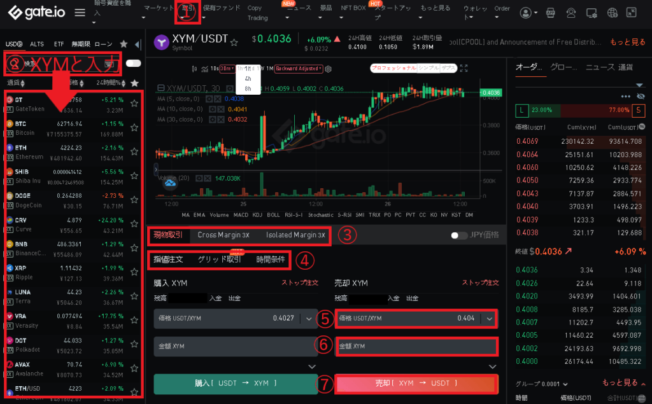This screenshot has width=652, height=404.
Task: Switch chart to シンプル mode
Action: [429, 68]
